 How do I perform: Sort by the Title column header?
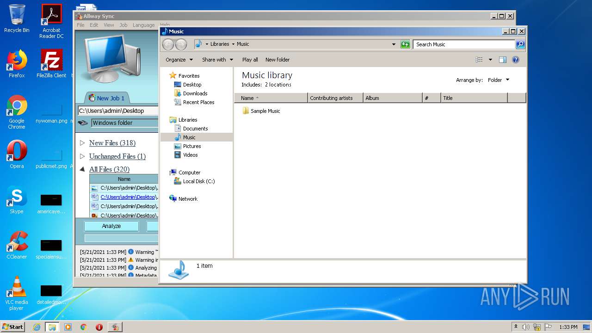[x=474, y=98]
